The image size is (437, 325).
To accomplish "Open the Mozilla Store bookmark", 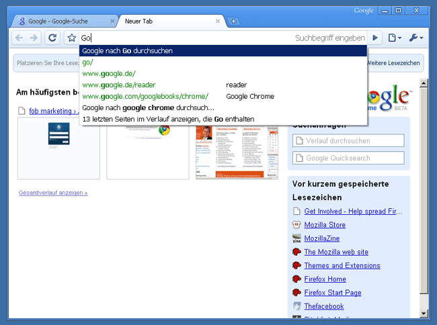I will [x=325, y=225].
